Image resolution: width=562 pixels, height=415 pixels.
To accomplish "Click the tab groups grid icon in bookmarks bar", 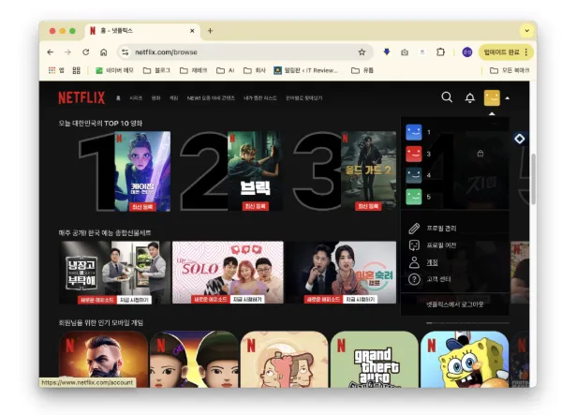I will point(77,70).
